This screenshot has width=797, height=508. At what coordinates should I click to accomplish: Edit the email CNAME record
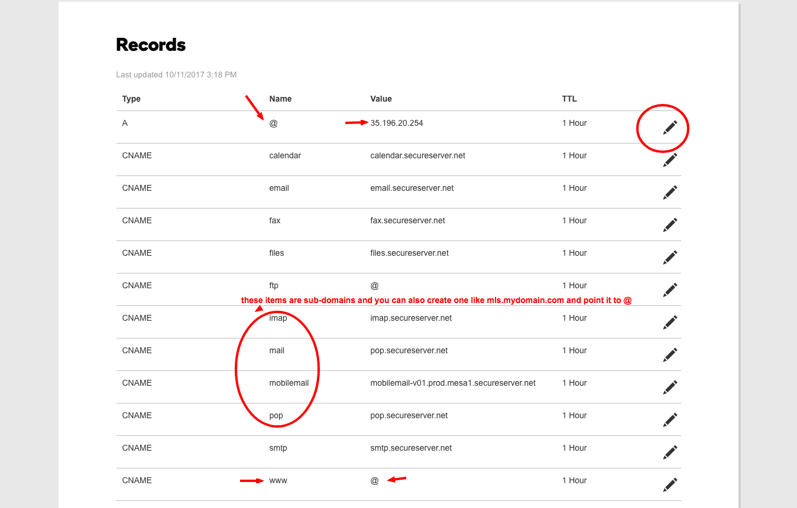670,193
